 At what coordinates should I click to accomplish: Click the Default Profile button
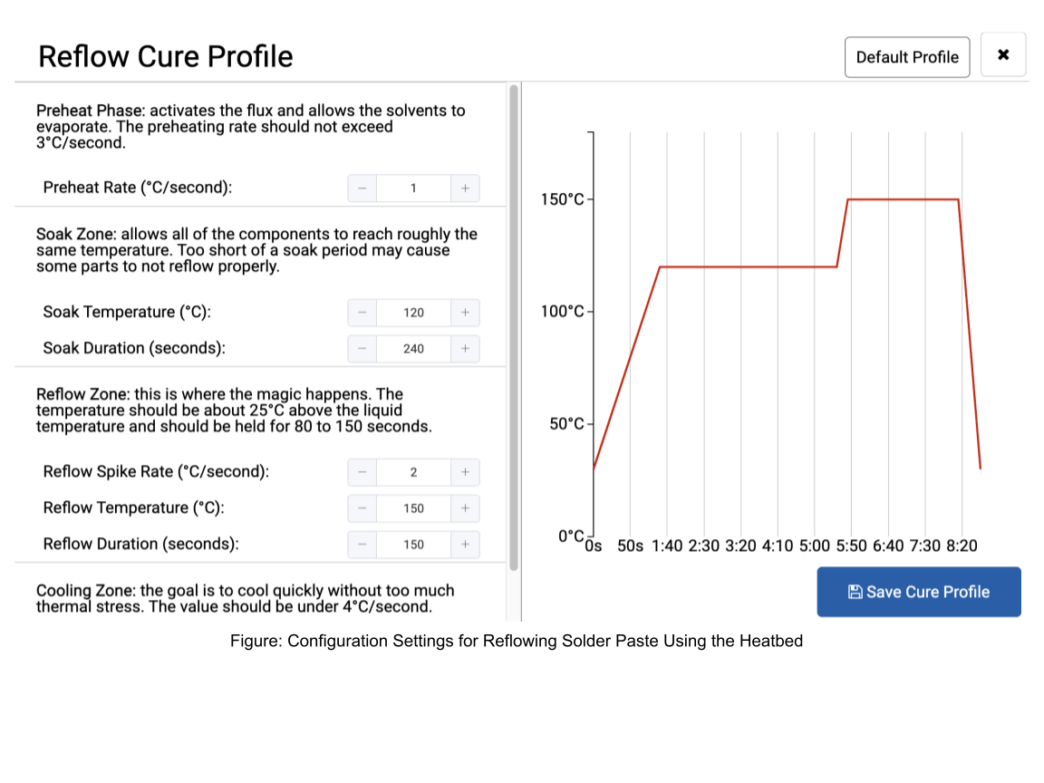[907, 57]
